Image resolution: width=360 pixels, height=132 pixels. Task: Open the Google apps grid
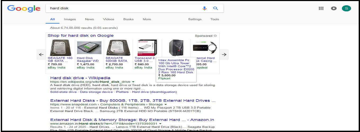(x=321, y=8)
